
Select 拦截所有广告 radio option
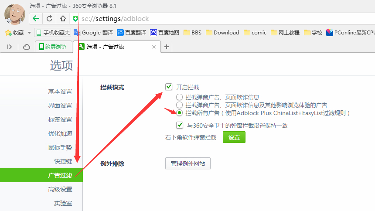pos(179,112)
